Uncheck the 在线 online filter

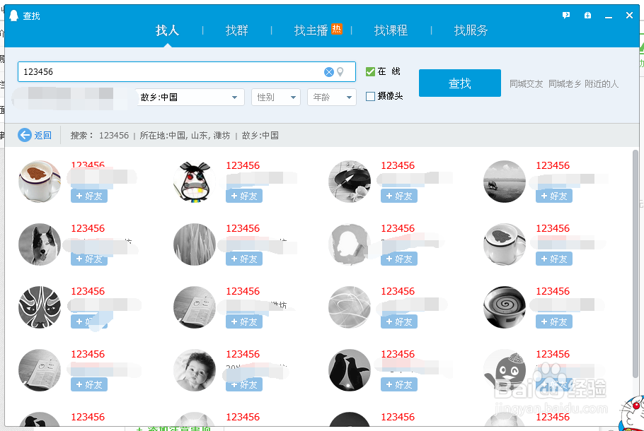point(369,71)
